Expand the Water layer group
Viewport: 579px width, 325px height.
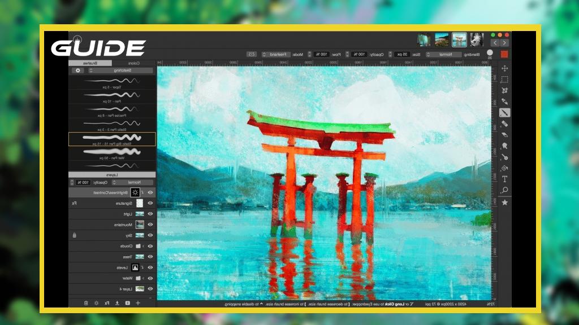coord(143,278)
